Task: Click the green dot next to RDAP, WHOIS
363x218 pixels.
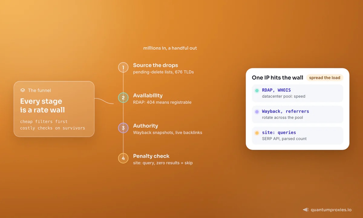Action: [257, 91]
